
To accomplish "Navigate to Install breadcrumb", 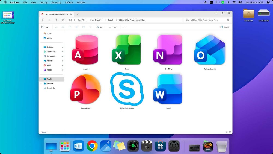I will pyautogui.click(x=111, y=20).
